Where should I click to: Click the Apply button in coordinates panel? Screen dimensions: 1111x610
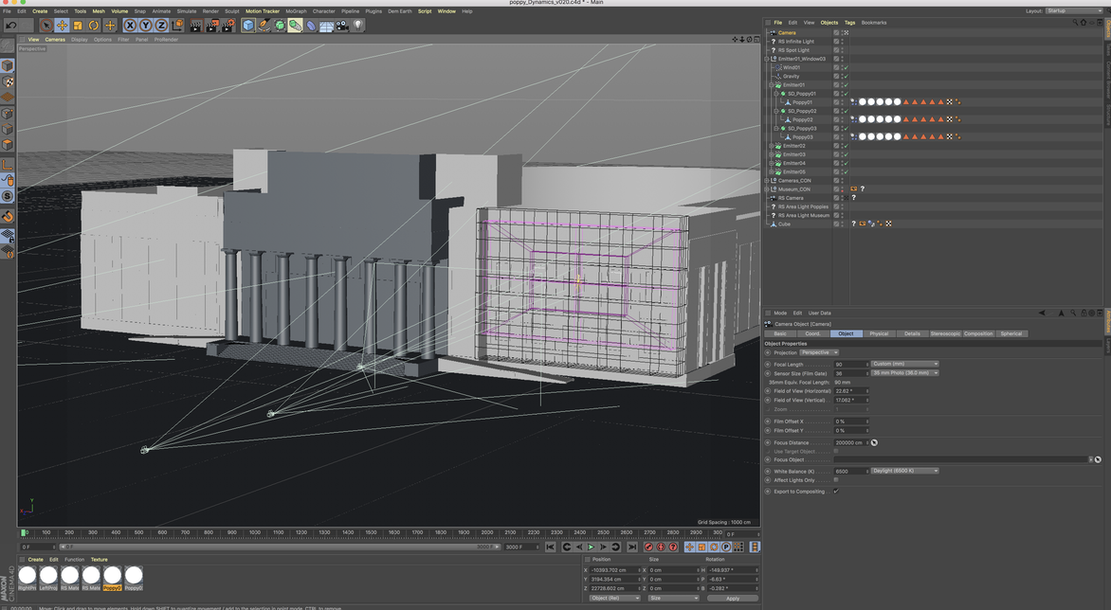point(732,598)
